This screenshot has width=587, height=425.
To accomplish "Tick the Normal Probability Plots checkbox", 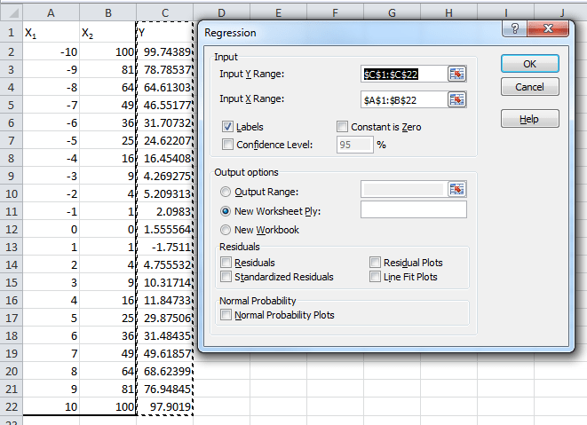I will point(226,315).
